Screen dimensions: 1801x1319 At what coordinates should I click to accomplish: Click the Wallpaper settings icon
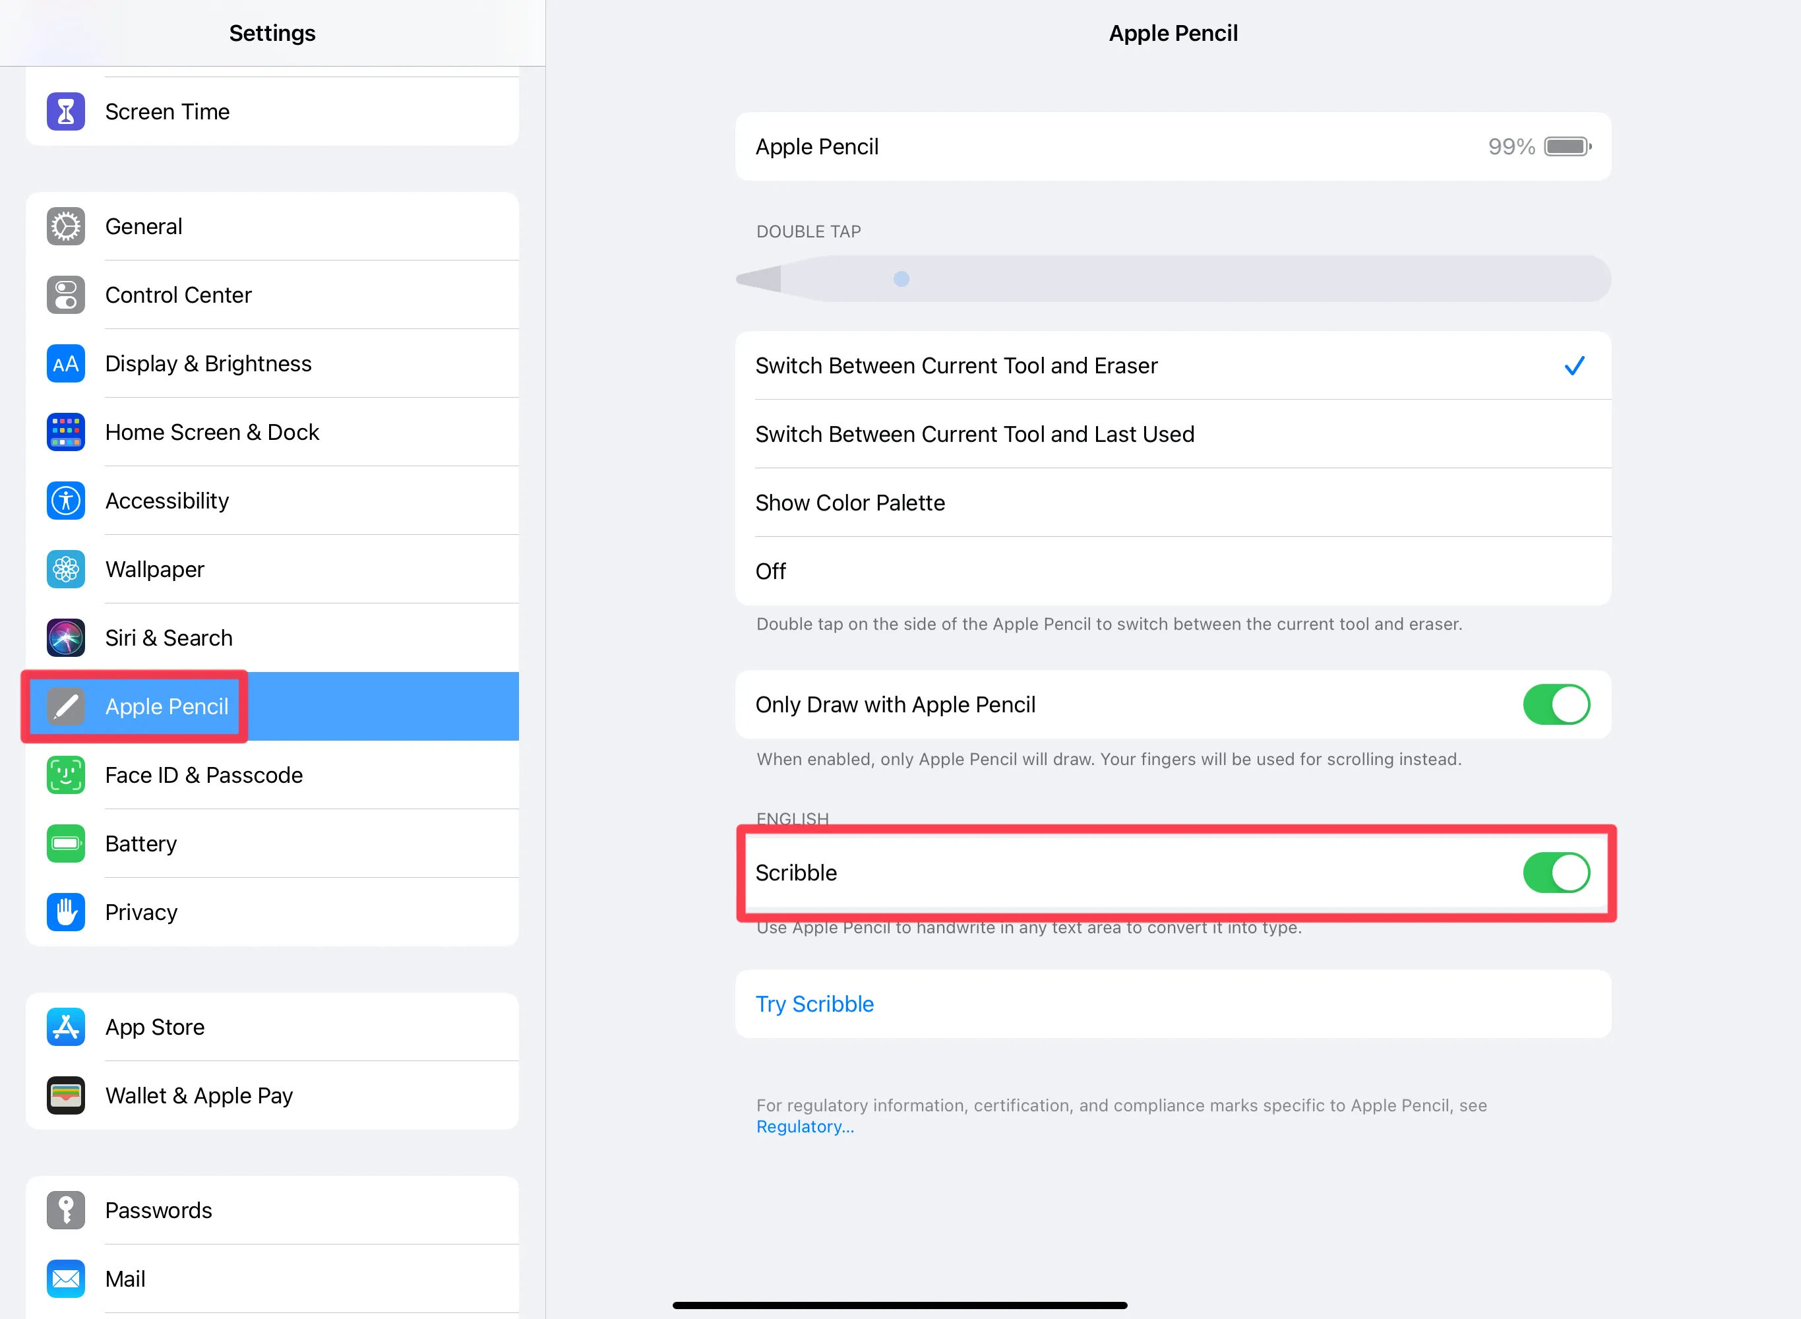click(x=65, y=569)
